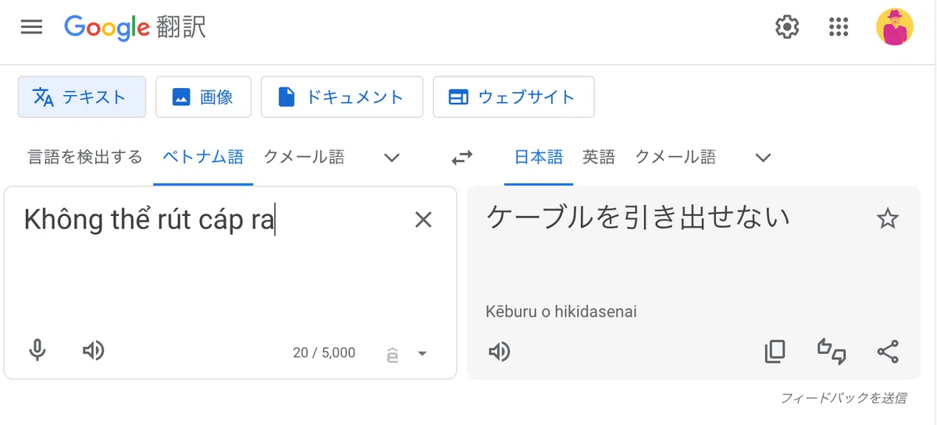Share the translation
The height and width of the screenshot is (425, 937).
888,352
